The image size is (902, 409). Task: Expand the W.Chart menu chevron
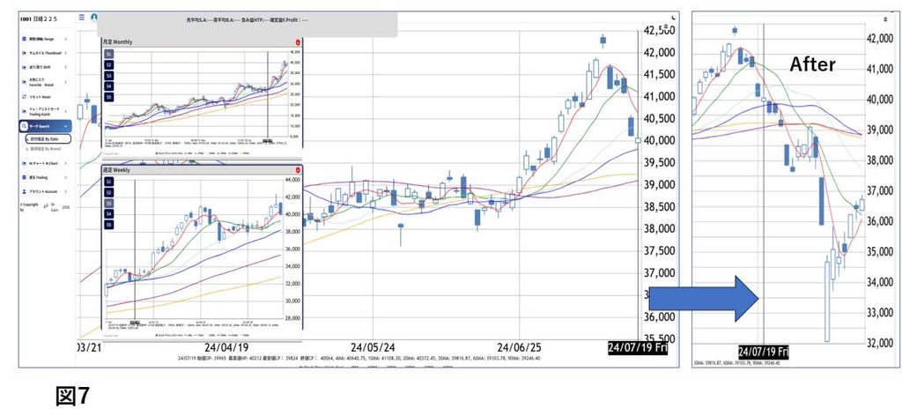tap(65, 163)
